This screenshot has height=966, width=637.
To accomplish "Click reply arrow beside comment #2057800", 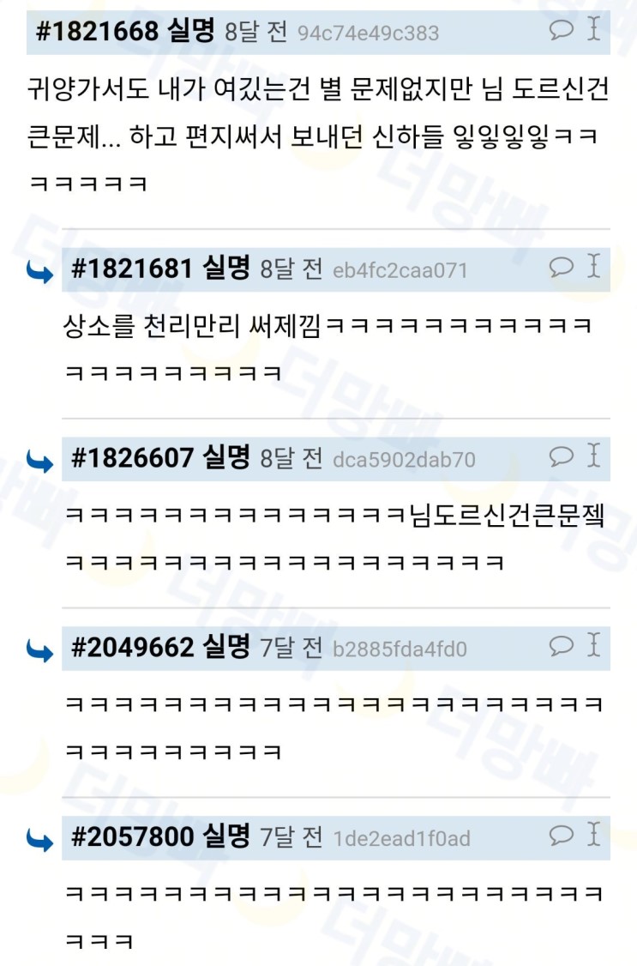I will pyautogui.click(x=40, y=841).
